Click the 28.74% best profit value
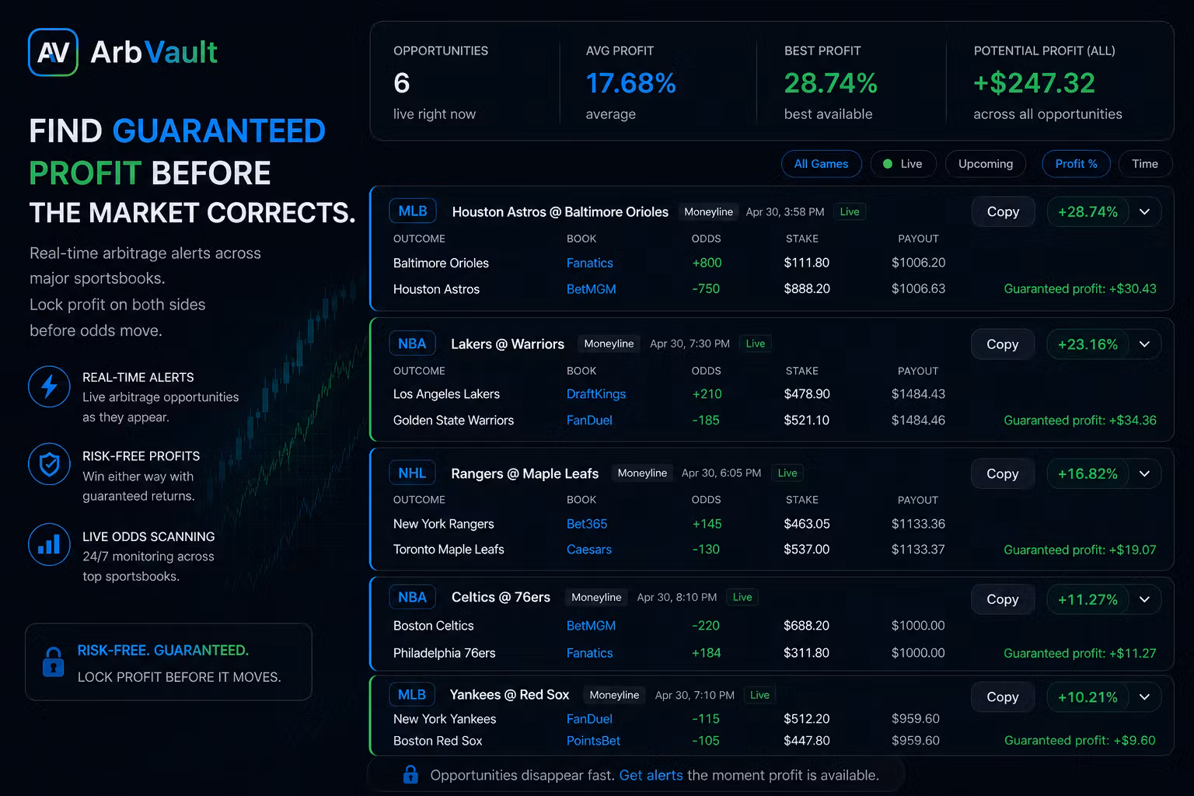The height and width of the screenshot is (796, 1194). tap(830, 83)
